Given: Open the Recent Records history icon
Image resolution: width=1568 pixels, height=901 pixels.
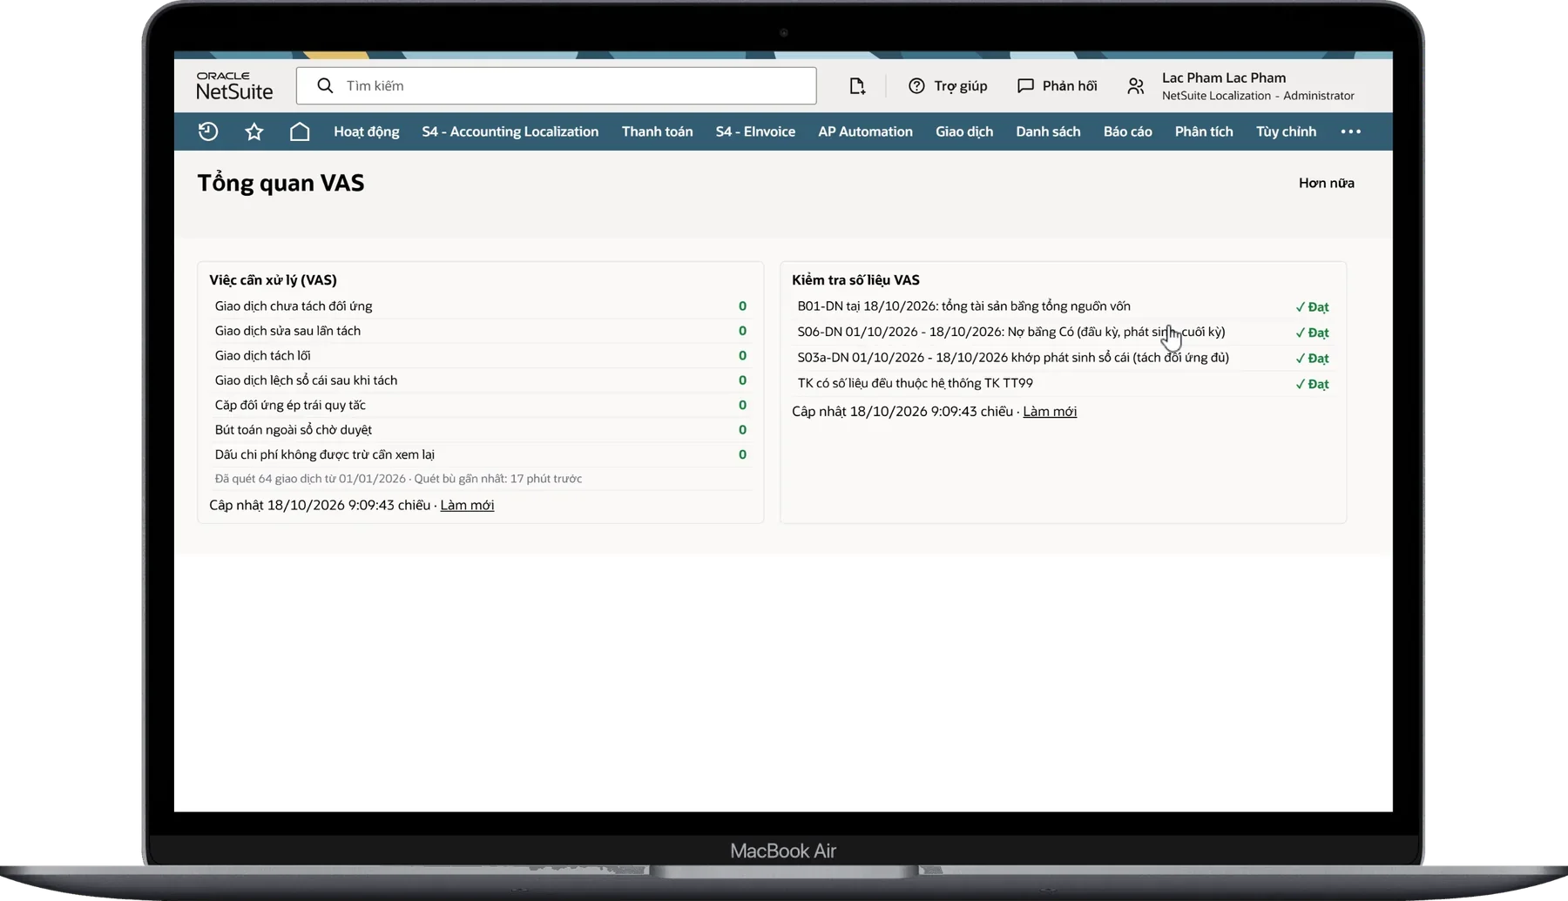Looking at the screenshot, I should (208, 131).
